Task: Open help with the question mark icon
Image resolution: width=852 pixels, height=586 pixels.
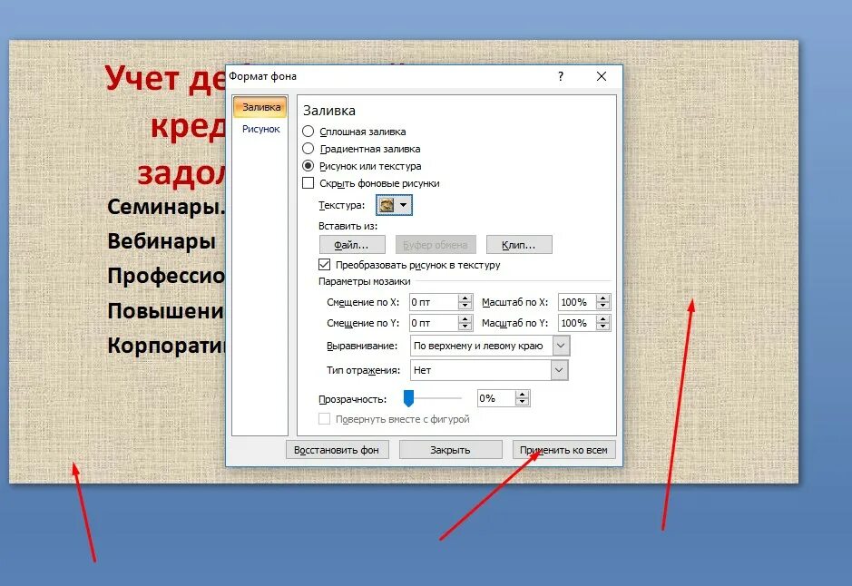Action: point(561,76)
